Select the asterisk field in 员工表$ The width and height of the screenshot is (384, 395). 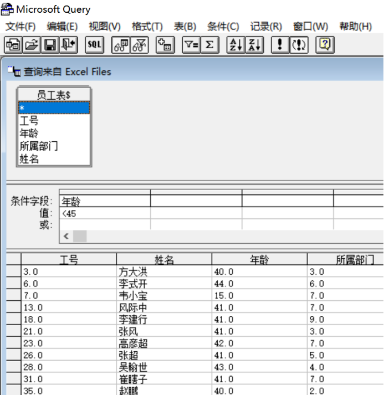pos(54,108)
